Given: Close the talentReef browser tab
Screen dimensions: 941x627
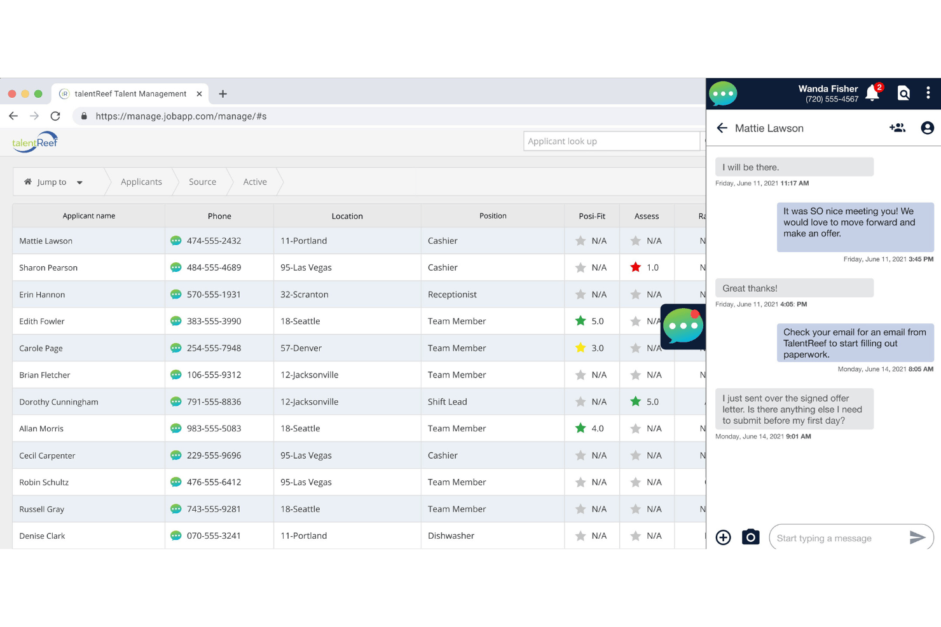Looking at the screenshot, I should (x=199, y=93).
